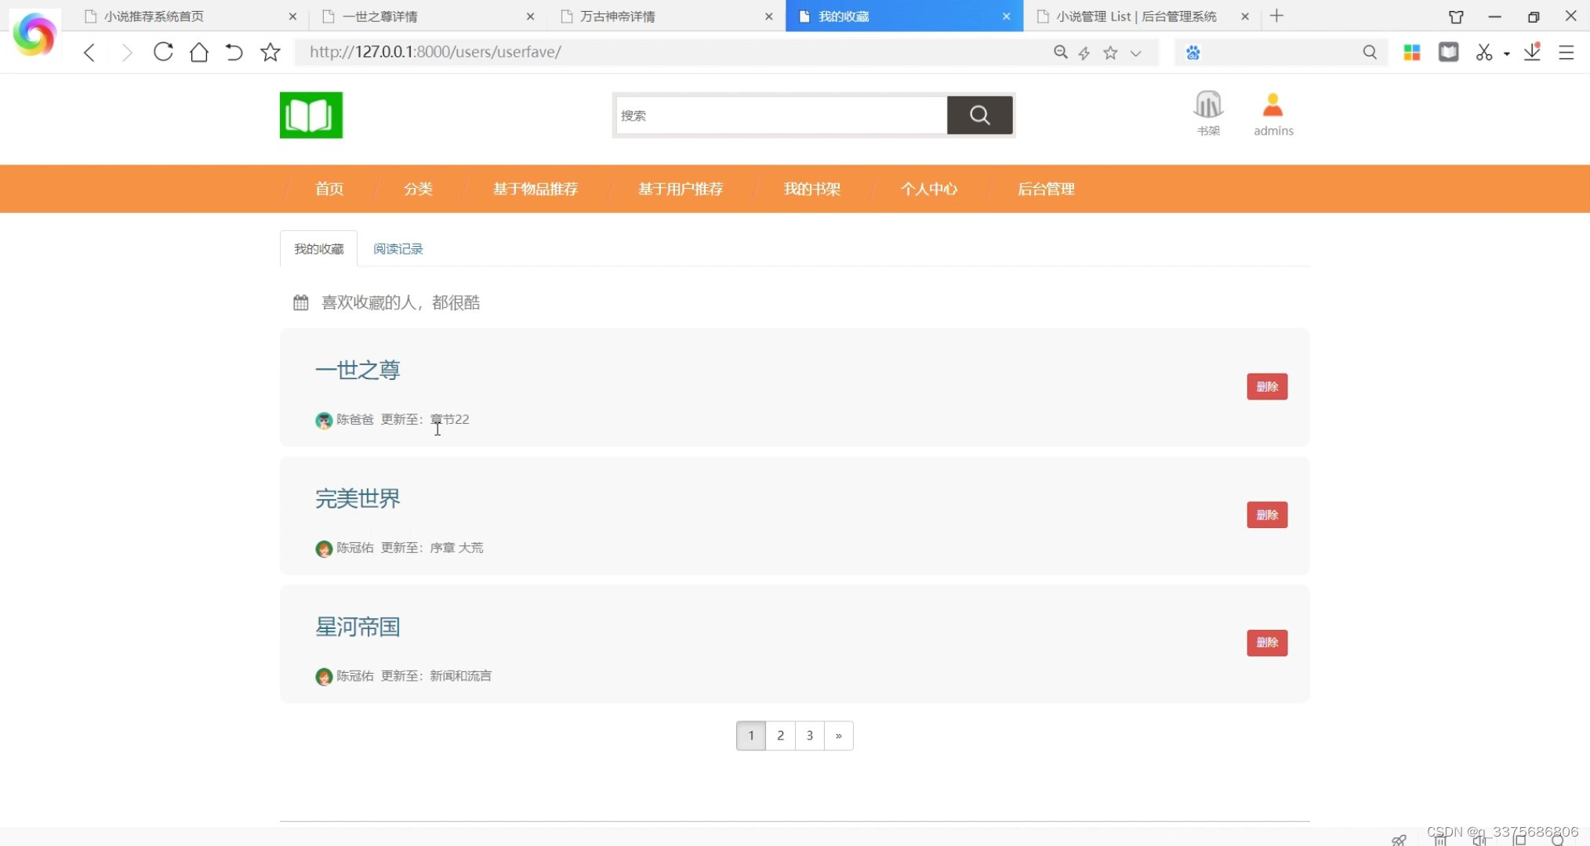Open browser hamburger main menu
Screen dimensions: 1590x846
coord(1566,52)
